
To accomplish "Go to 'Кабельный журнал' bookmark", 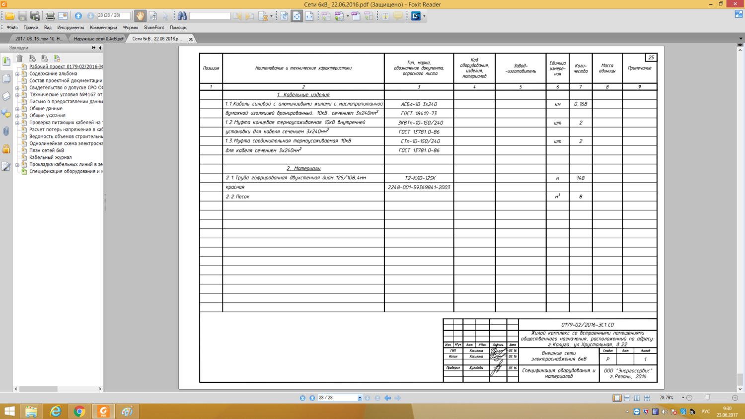I will pyautogui.click(x=50, y=157).
